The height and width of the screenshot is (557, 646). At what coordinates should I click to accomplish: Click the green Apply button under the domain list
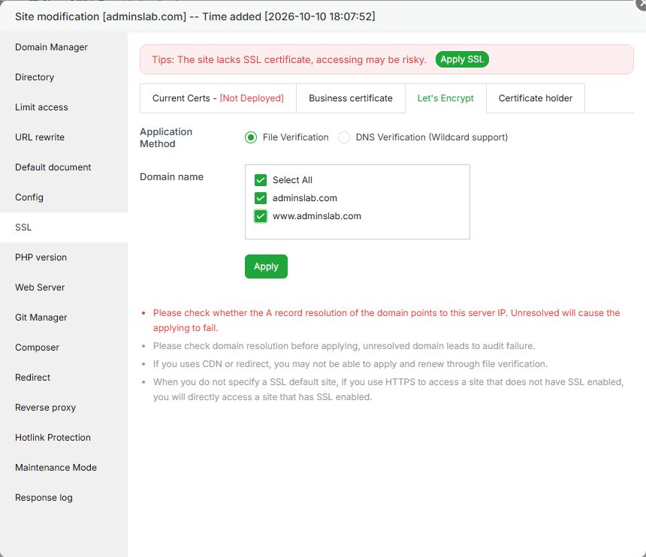tap(266, 266)
